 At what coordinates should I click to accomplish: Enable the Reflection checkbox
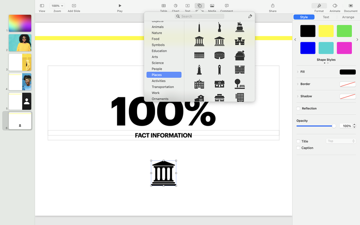298,108
